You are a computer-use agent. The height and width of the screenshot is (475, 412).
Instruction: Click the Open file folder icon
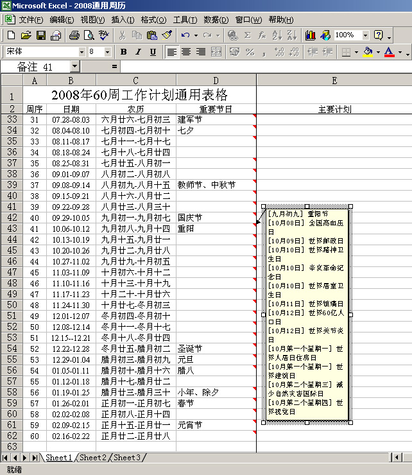tap(26, 35)
